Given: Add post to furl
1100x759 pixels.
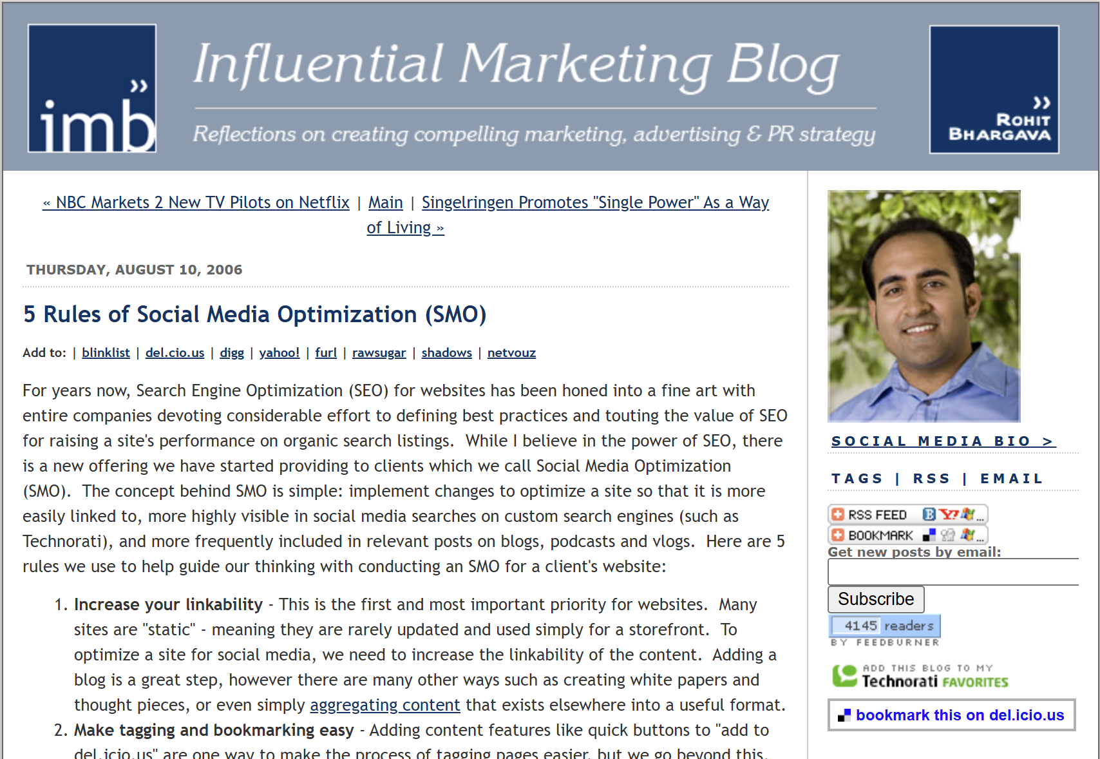Looking at the screenshot, I should (326, 352).
